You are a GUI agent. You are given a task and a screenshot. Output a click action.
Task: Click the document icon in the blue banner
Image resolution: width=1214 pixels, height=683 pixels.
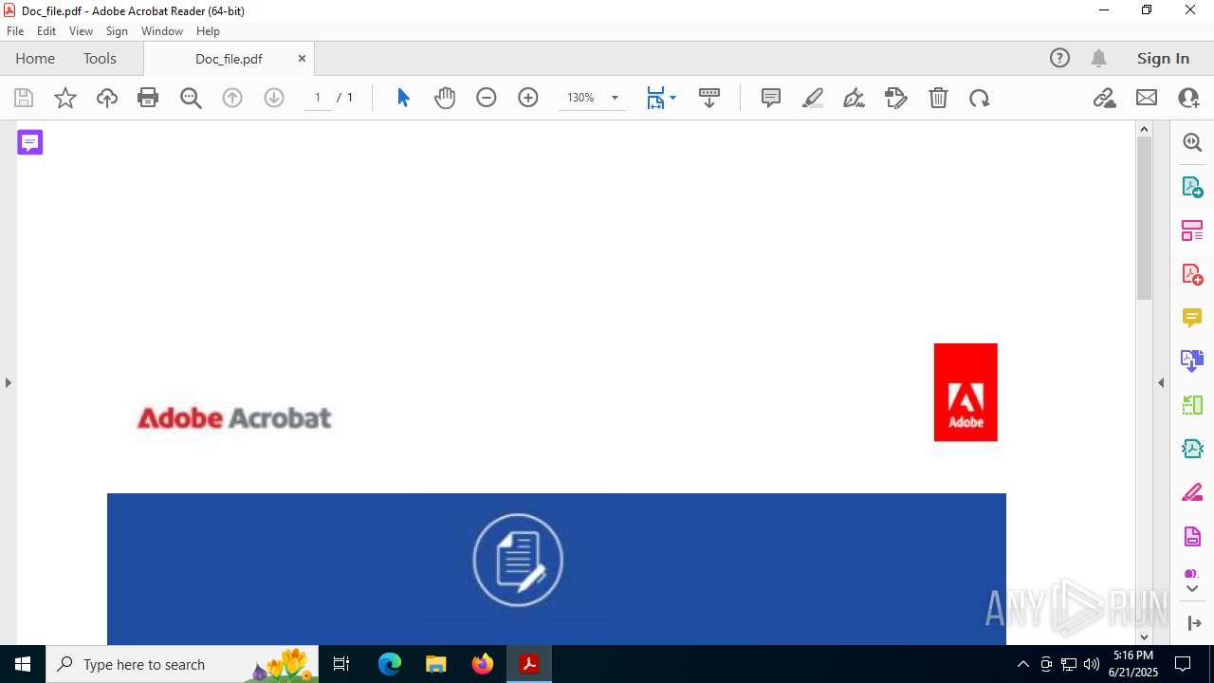pyautogui.click(x=518, y=560)
